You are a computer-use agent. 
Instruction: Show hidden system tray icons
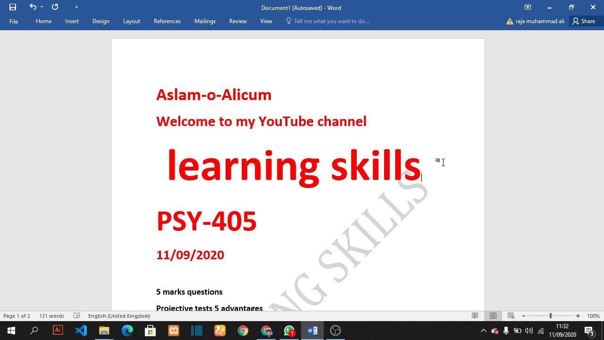coord(483,331)
